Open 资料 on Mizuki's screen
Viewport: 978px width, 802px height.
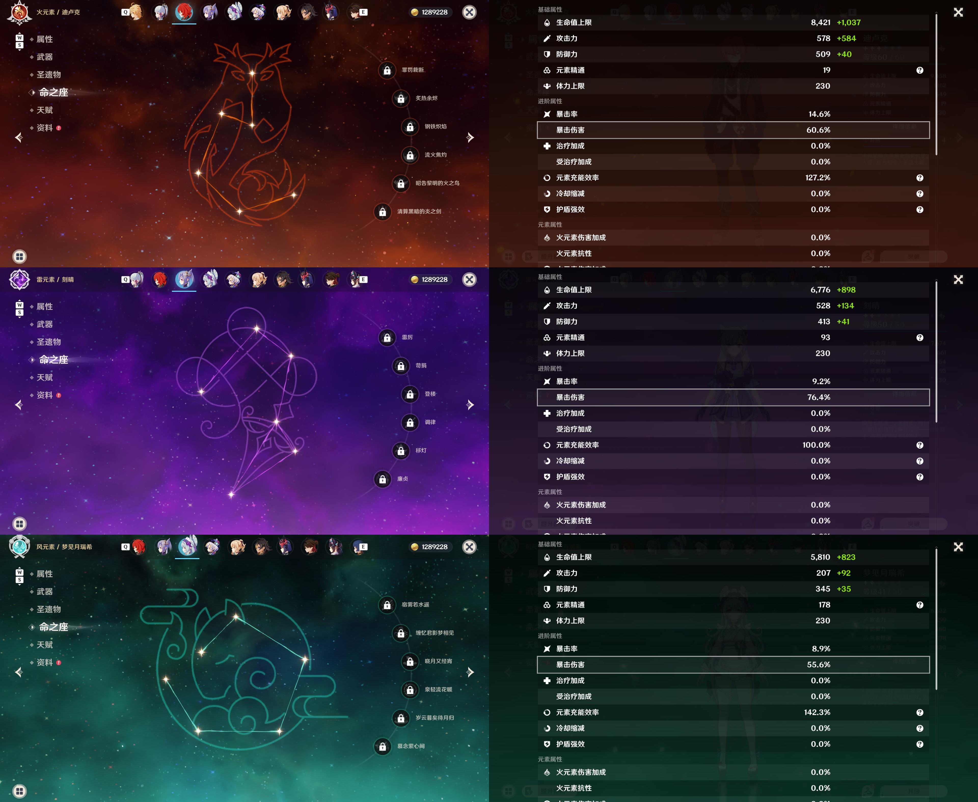[x=44, y=662]
